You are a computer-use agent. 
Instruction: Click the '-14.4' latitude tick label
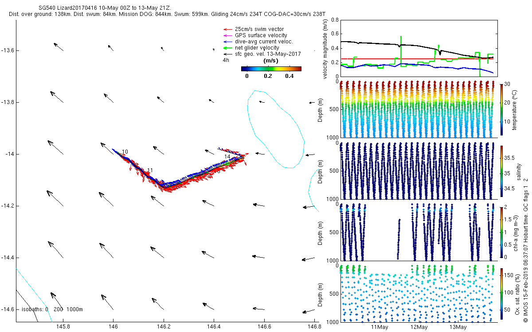click(8, 258)
